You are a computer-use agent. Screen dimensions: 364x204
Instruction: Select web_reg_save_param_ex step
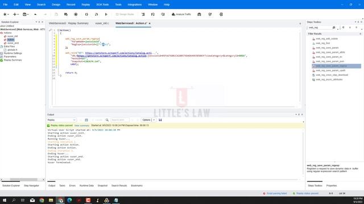(x=329, y=57)
